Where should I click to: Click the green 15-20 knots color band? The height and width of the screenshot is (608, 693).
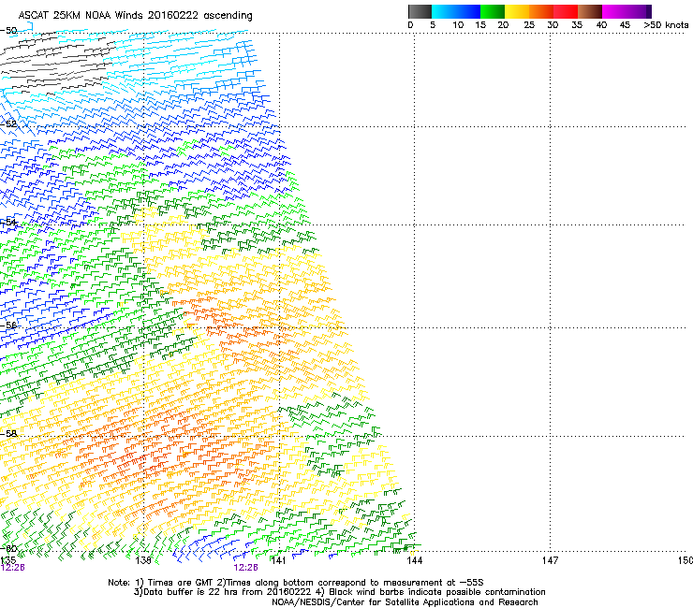493,11
